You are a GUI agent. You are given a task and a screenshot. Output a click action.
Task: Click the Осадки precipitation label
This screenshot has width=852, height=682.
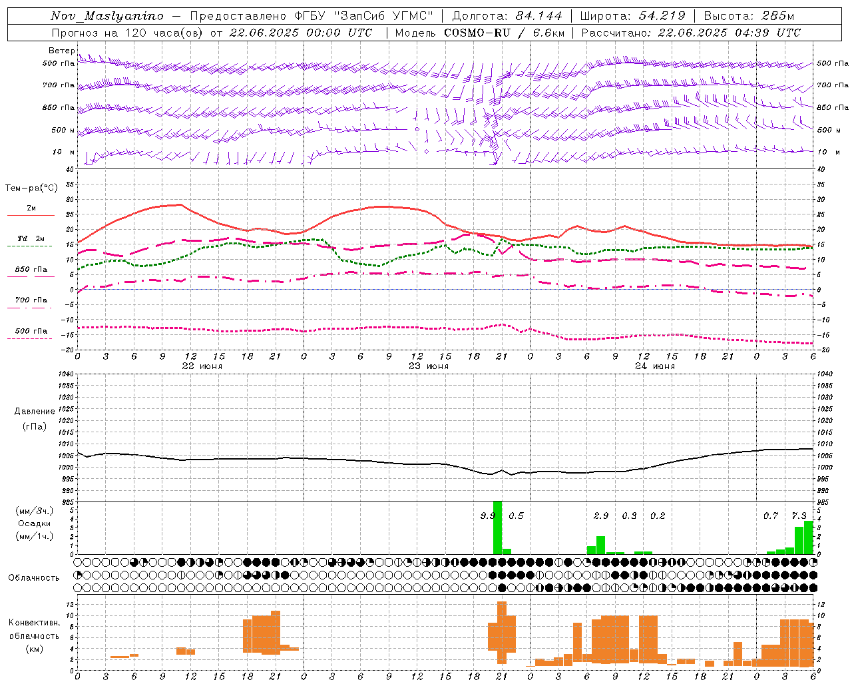click(x=35, y=523)
